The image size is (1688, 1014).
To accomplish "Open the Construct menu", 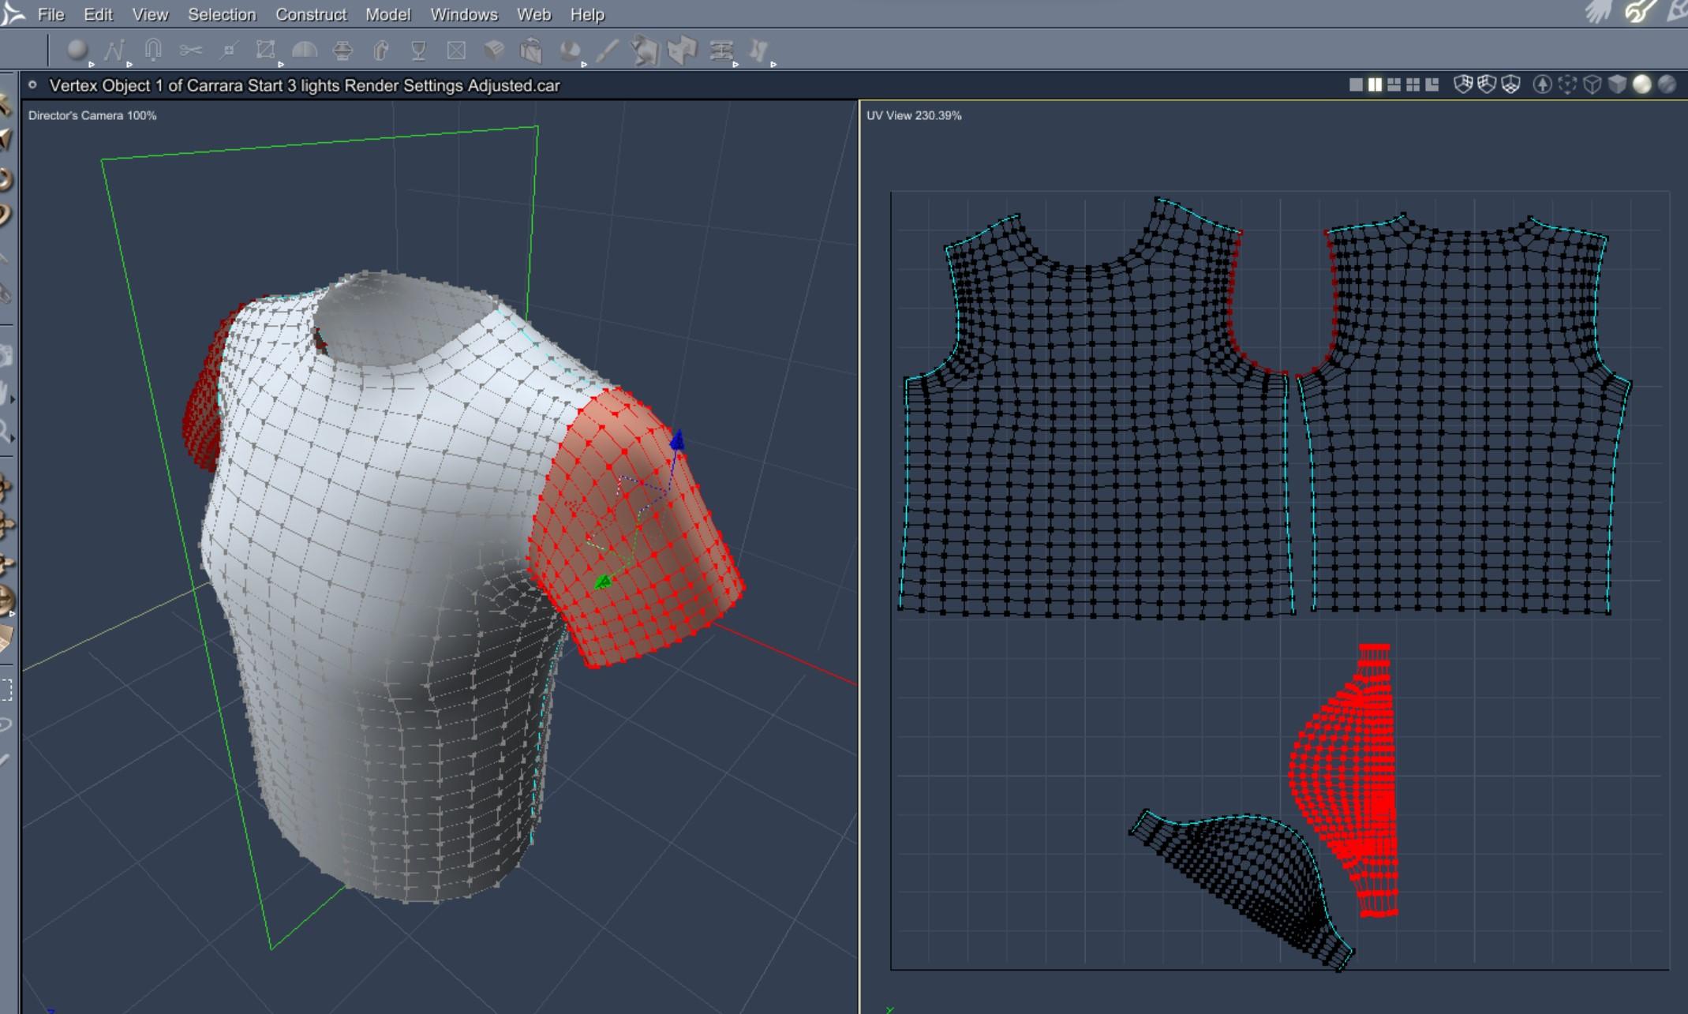I will tap(311, 14).
